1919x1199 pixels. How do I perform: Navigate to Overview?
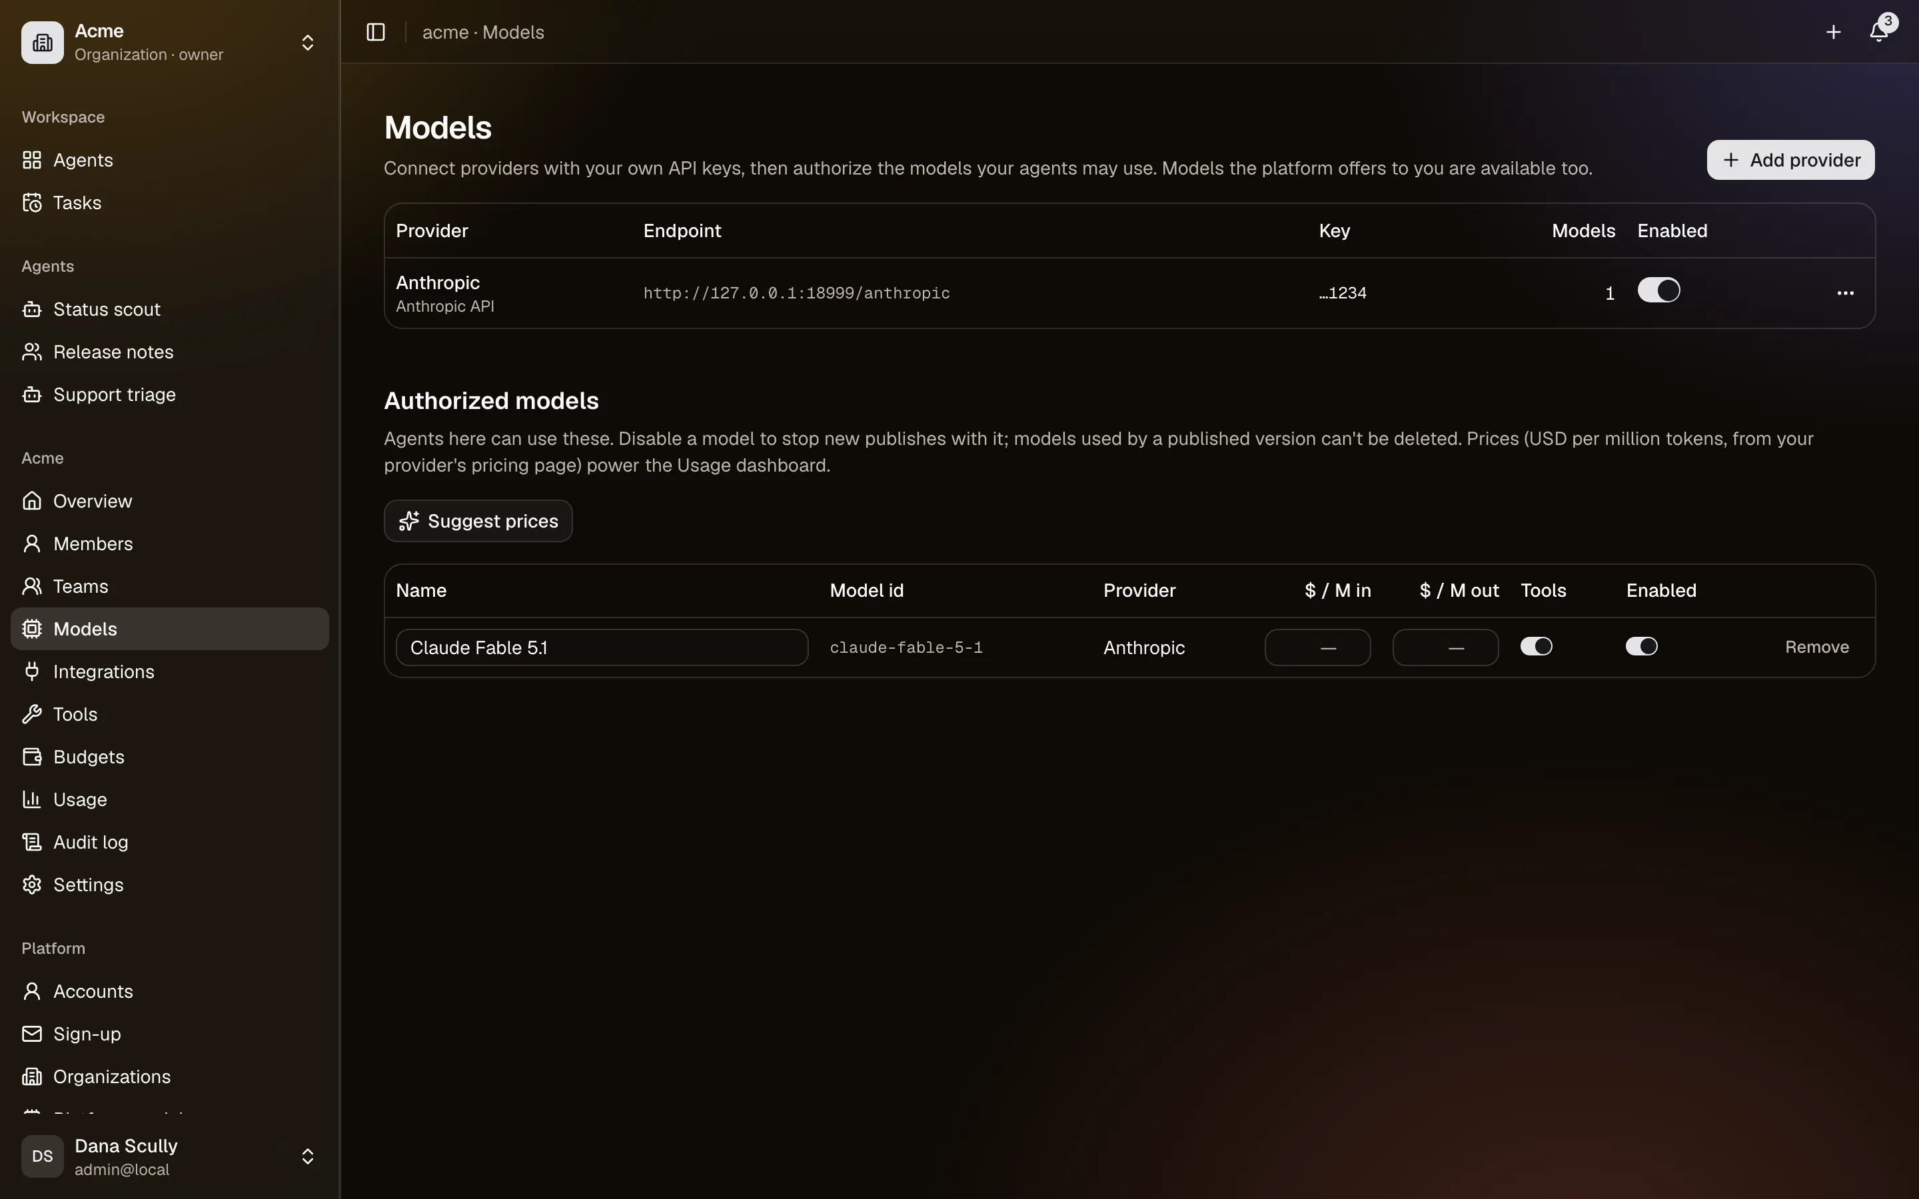pyautogui.click(x=170, y=501)
